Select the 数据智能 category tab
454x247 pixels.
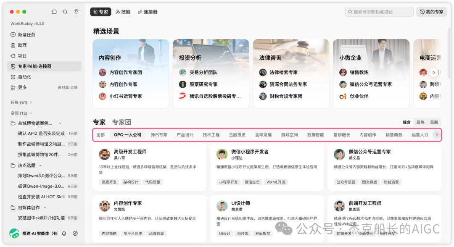pos(316,135)
